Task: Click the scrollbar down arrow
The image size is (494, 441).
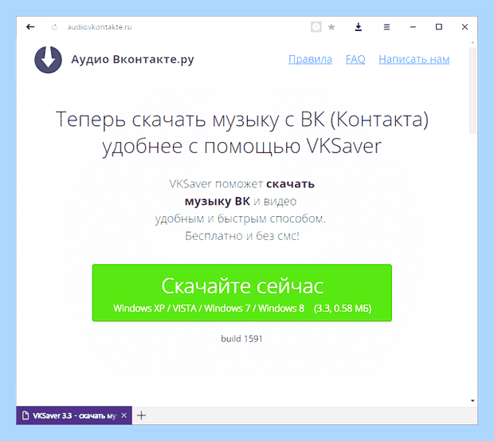Action: (472, 400)
